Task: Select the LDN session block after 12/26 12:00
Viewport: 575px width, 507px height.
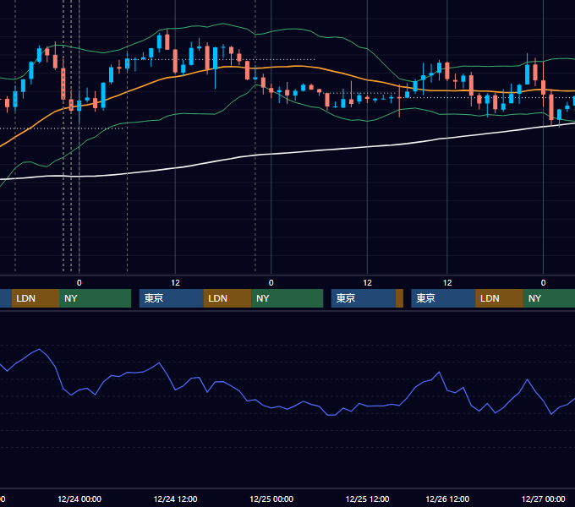Action: 499,298
